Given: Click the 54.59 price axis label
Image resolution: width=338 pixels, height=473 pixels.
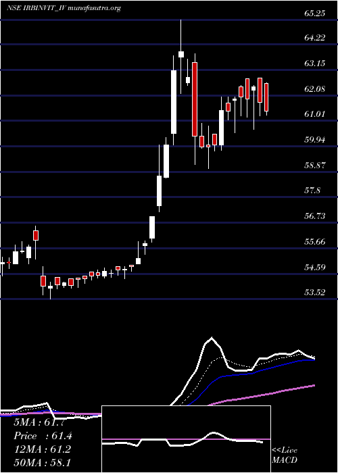Looking at the screenshot, I should 315,267.
